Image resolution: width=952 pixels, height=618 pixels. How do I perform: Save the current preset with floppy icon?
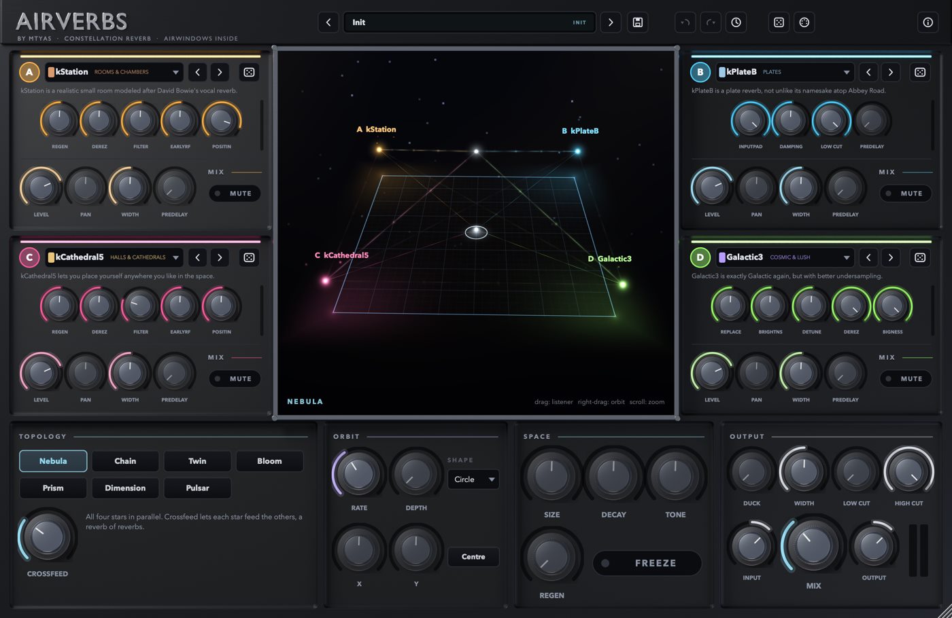tap(638, 22)
